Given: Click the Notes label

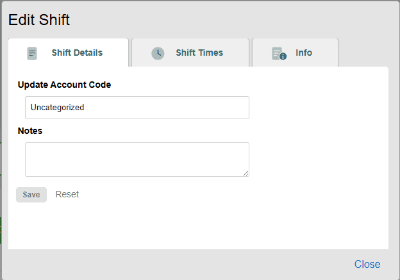Looking at the screenshot, I should (x=30, y=131).
